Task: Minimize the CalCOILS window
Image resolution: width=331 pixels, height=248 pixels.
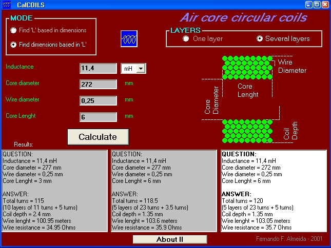Action: (309, 5)
